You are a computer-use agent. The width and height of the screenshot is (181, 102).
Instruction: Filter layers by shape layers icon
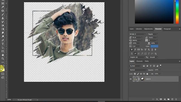[x=154, y=66]
